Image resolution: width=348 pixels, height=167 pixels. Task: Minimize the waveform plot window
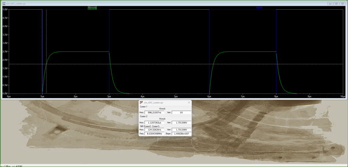click(330, 4)
